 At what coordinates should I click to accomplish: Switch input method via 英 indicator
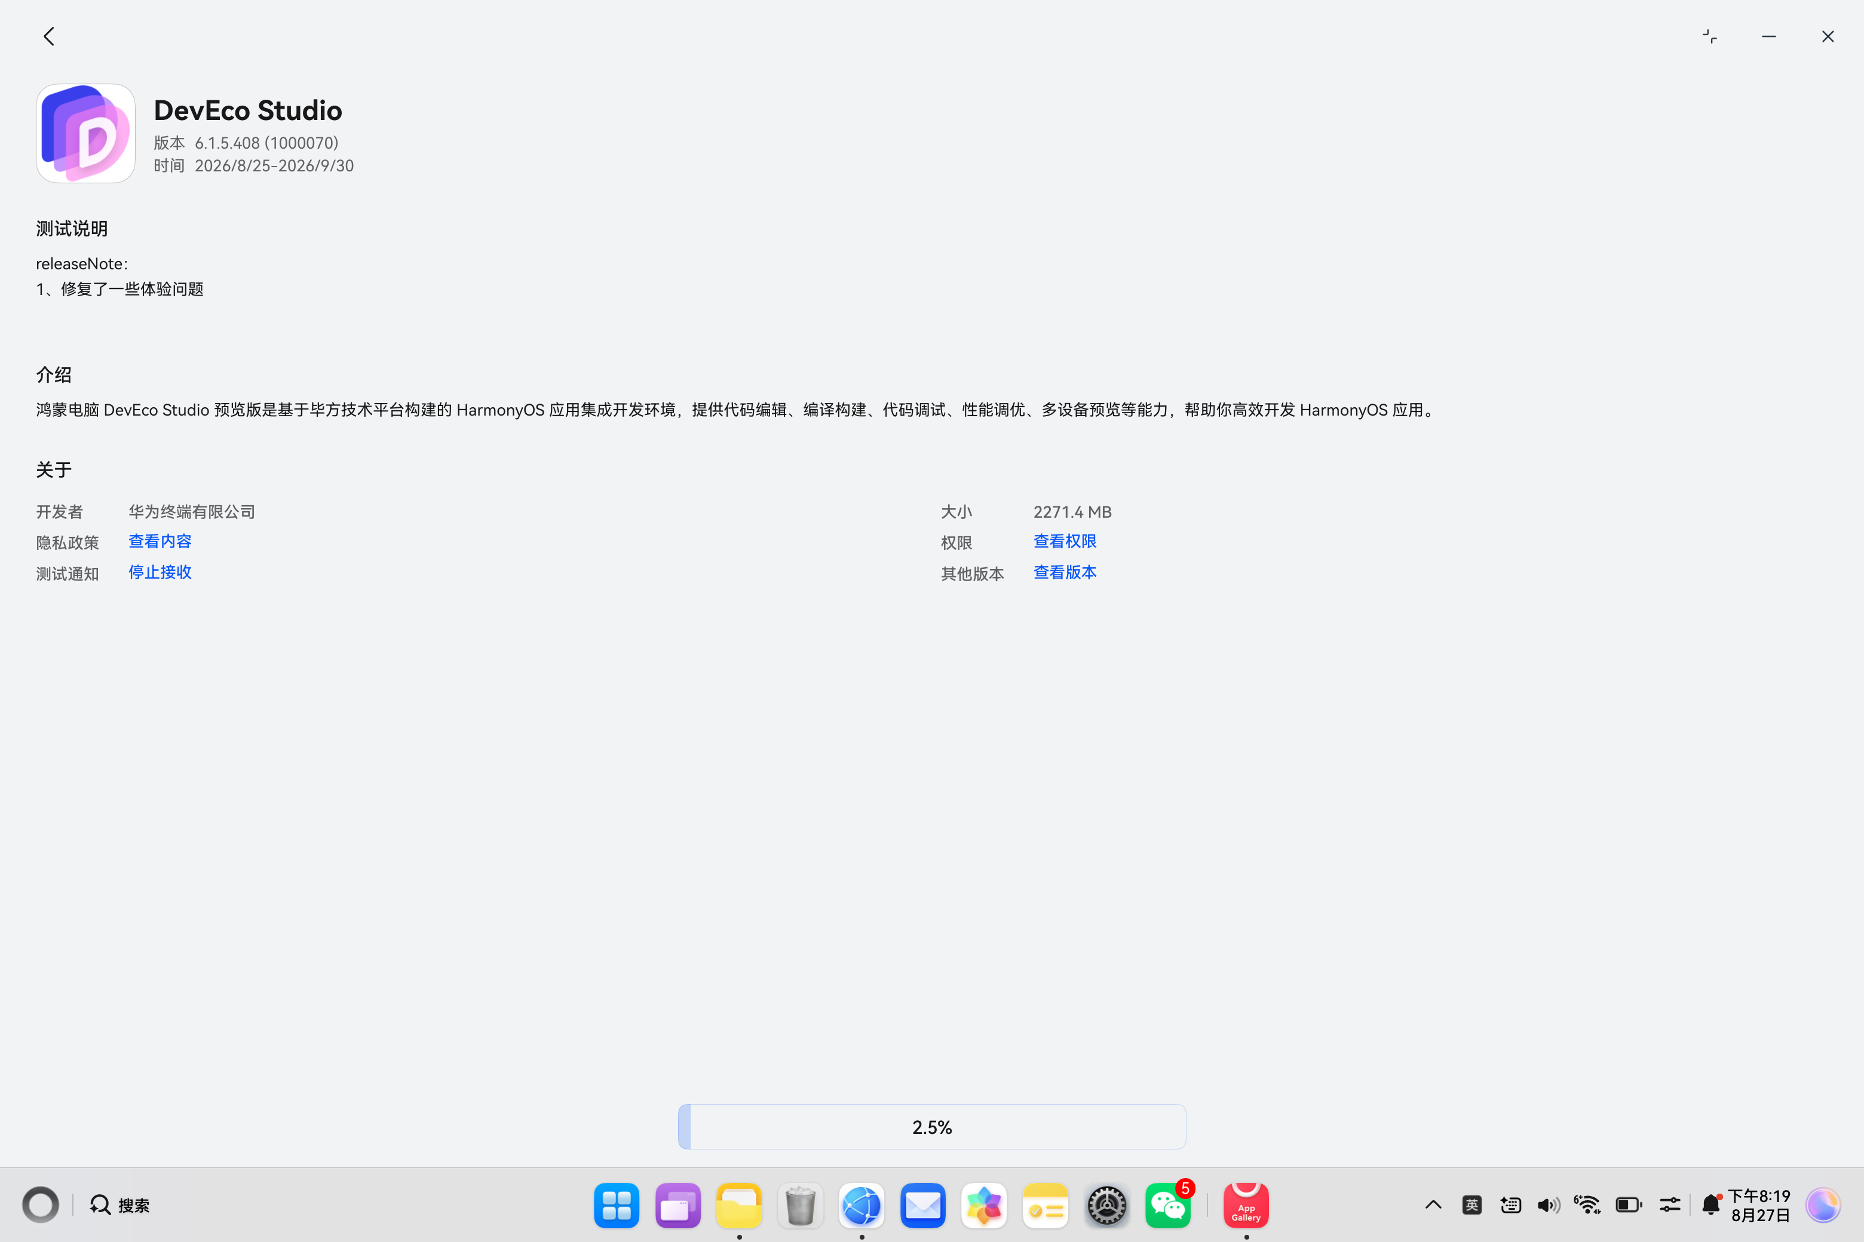point(1471,1205)
